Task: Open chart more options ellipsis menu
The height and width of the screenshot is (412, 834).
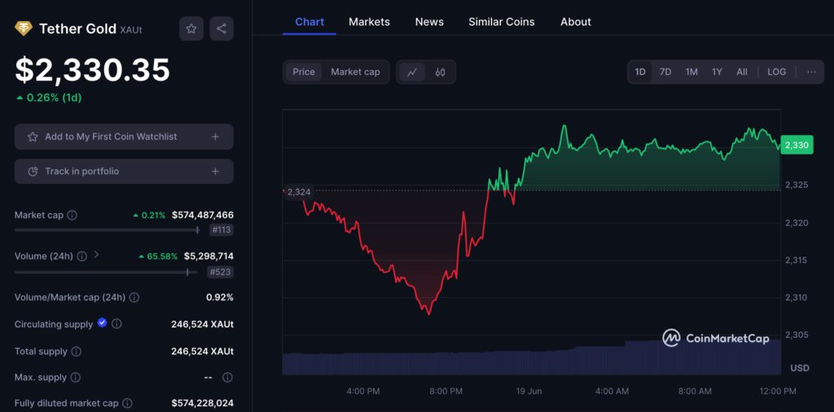Action: [x=811, y=72]
